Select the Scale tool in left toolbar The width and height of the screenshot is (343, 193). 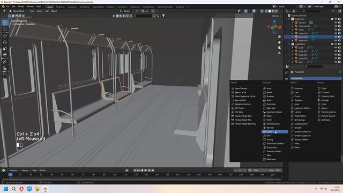tap(5, 49)
